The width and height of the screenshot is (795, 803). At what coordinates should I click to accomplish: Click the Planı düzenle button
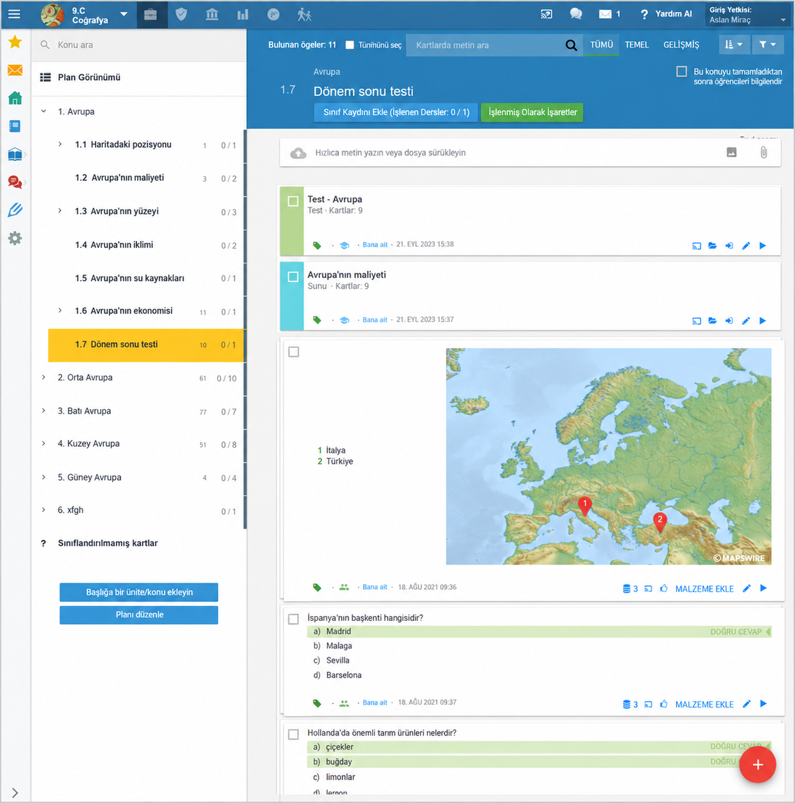[x=139, y=615]
